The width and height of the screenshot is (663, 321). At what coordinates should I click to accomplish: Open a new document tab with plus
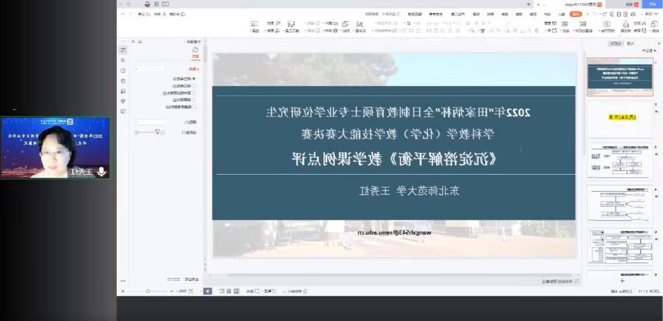[529, 4]
